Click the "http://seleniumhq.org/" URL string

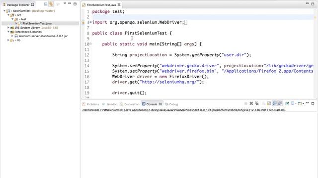click(169, 82)
